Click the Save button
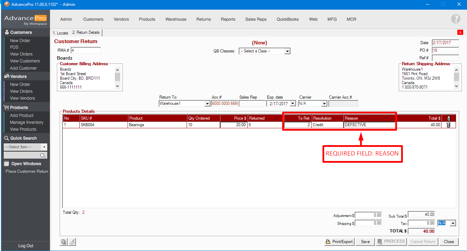The width and height of the screenshot is (467, 251). (x=365, y=242)
